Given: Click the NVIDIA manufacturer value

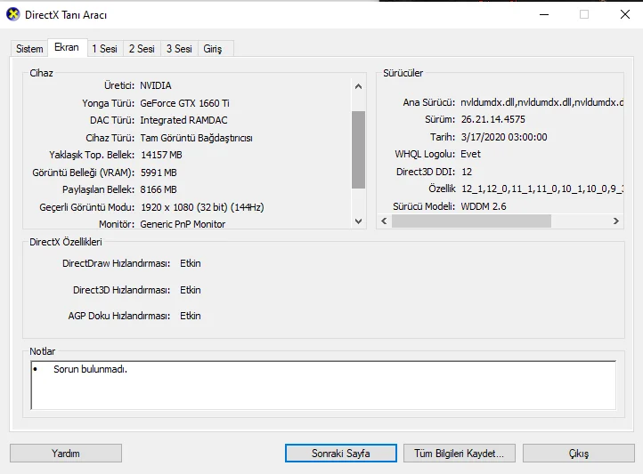Looking at the screenshot, I should pyautogui.click(x=156, y=85).
